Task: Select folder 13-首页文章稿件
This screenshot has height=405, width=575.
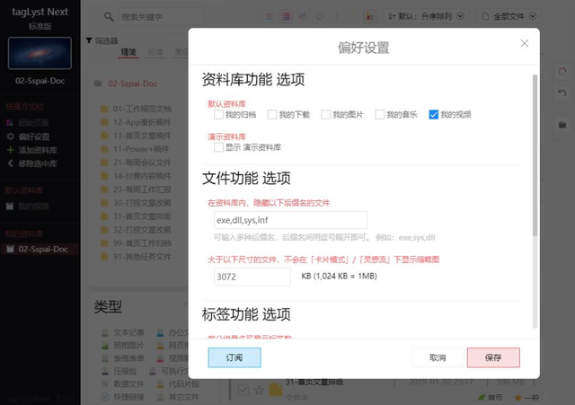Action: tap(142, 136)
